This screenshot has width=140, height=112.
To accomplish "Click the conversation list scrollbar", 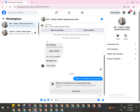I will point(39,29).
